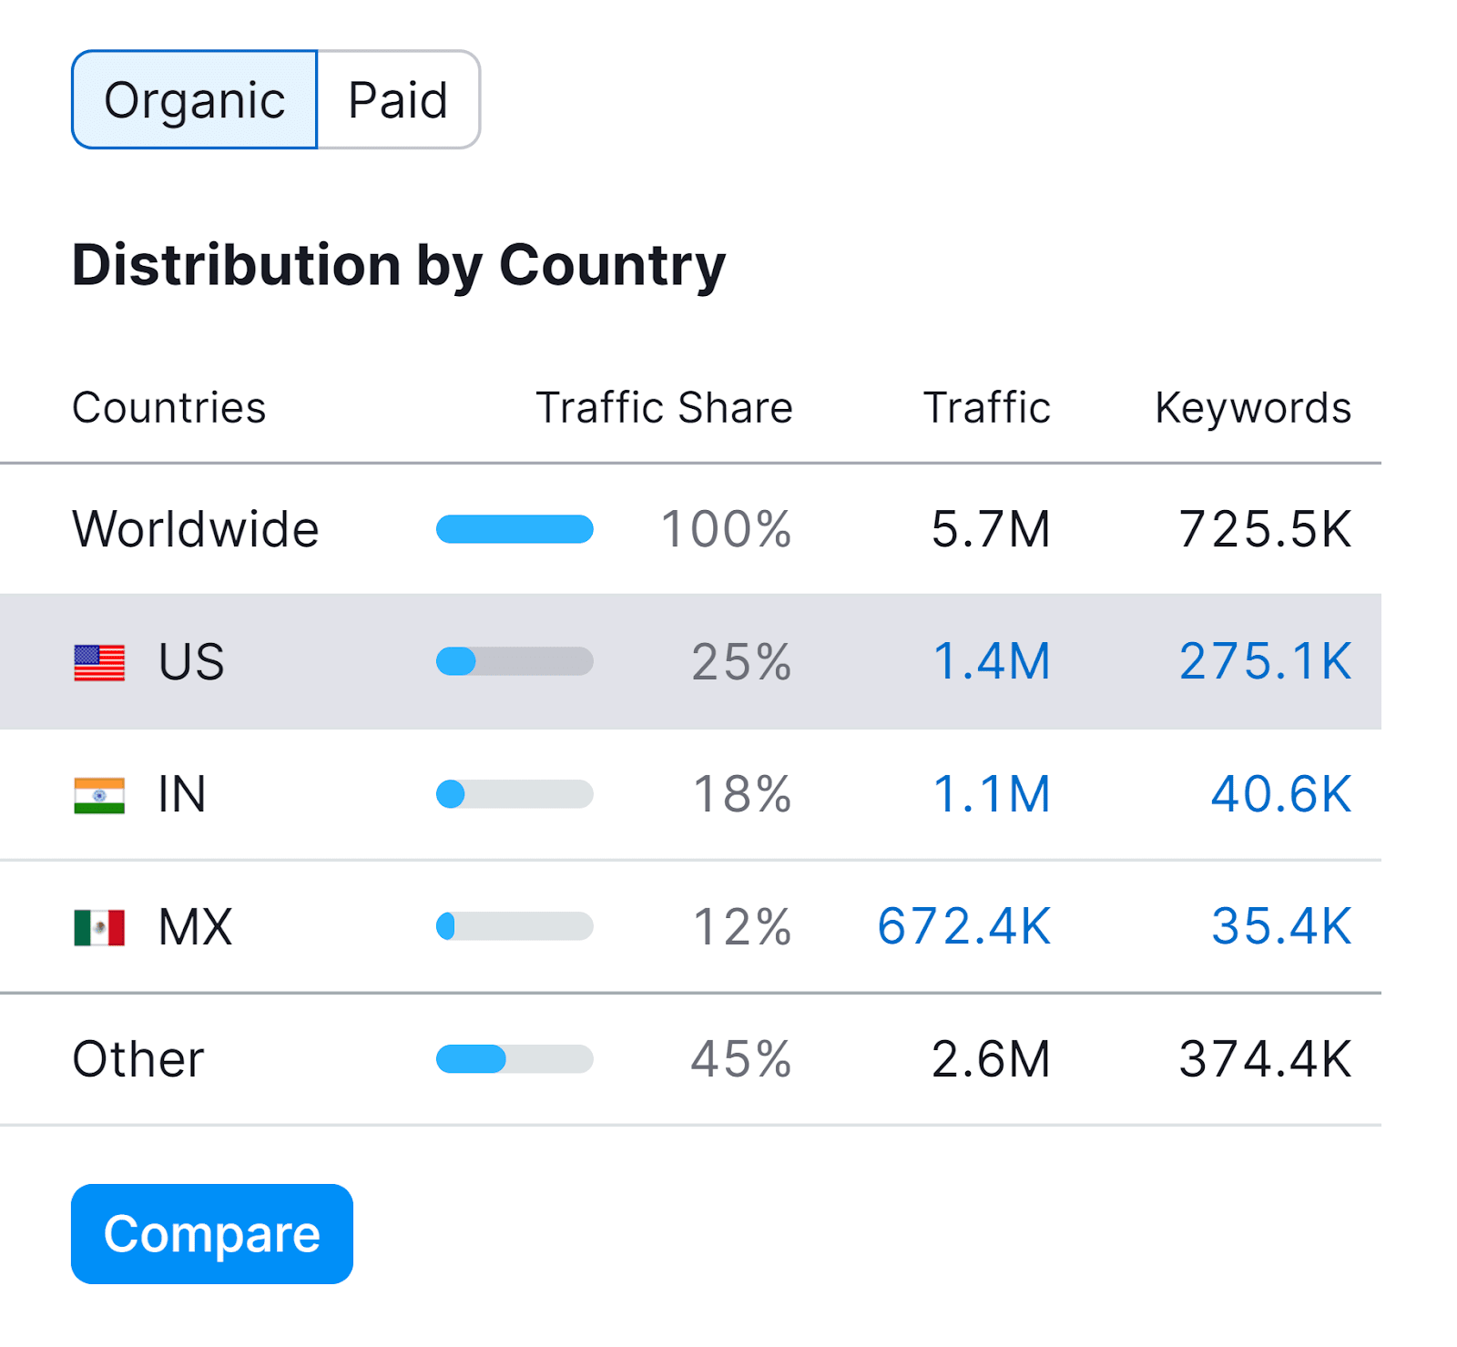Click the Traffic Share column header
1457x1347 pixels.
(x=664, y=407)
